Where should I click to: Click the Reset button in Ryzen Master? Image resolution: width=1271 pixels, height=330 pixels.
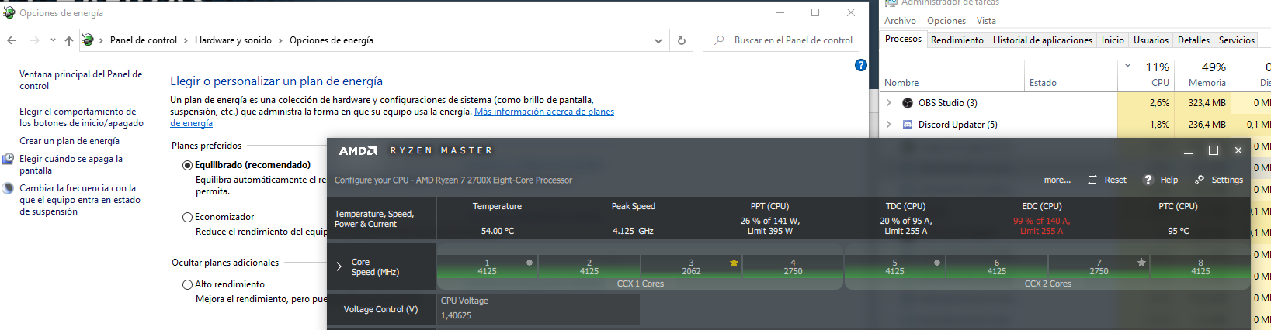click(x=1107, y=180)
